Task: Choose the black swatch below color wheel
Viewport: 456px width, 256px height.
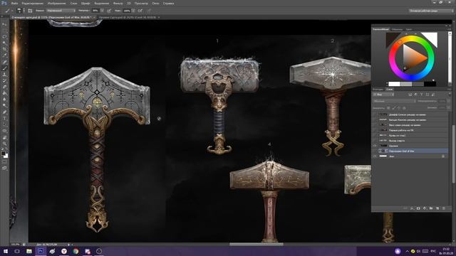Action: pos(430,84)
